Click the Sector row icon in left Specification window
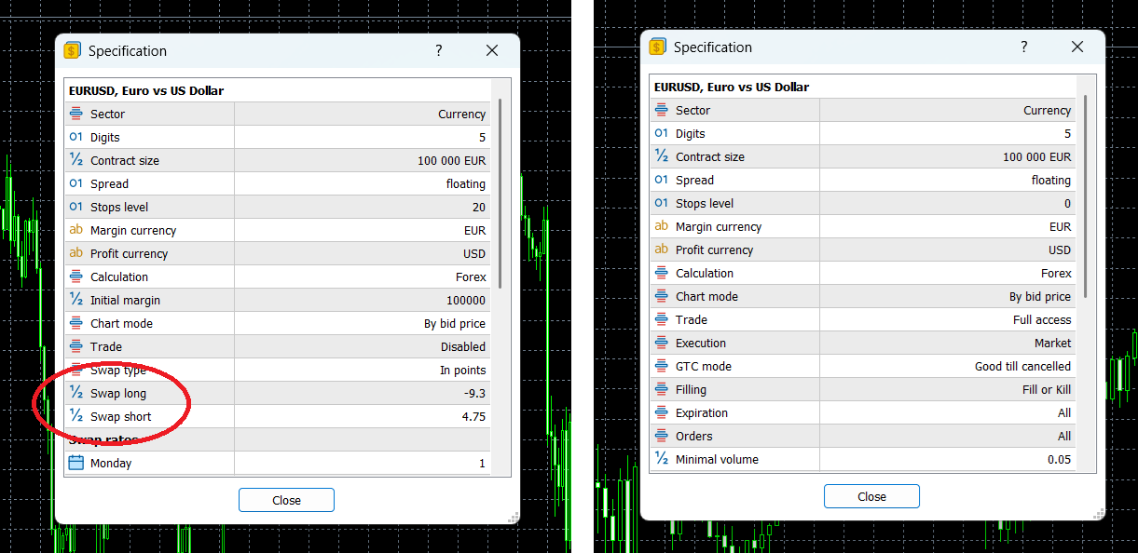 click(x=76, y=114)
